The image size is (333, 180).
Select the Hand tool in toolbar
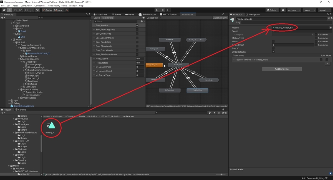tap(4, 10)
